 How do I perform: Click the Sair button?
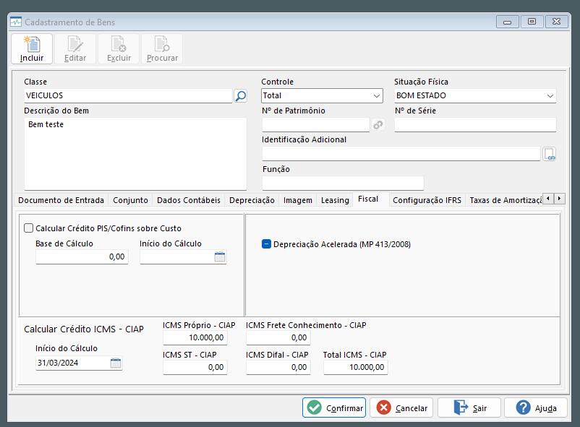point(469,407)
